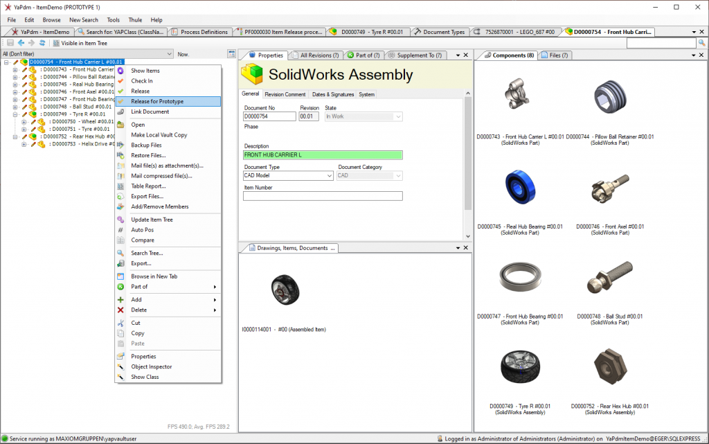Open the Part of submenu
709x444 pixels.
coord(168,287)
